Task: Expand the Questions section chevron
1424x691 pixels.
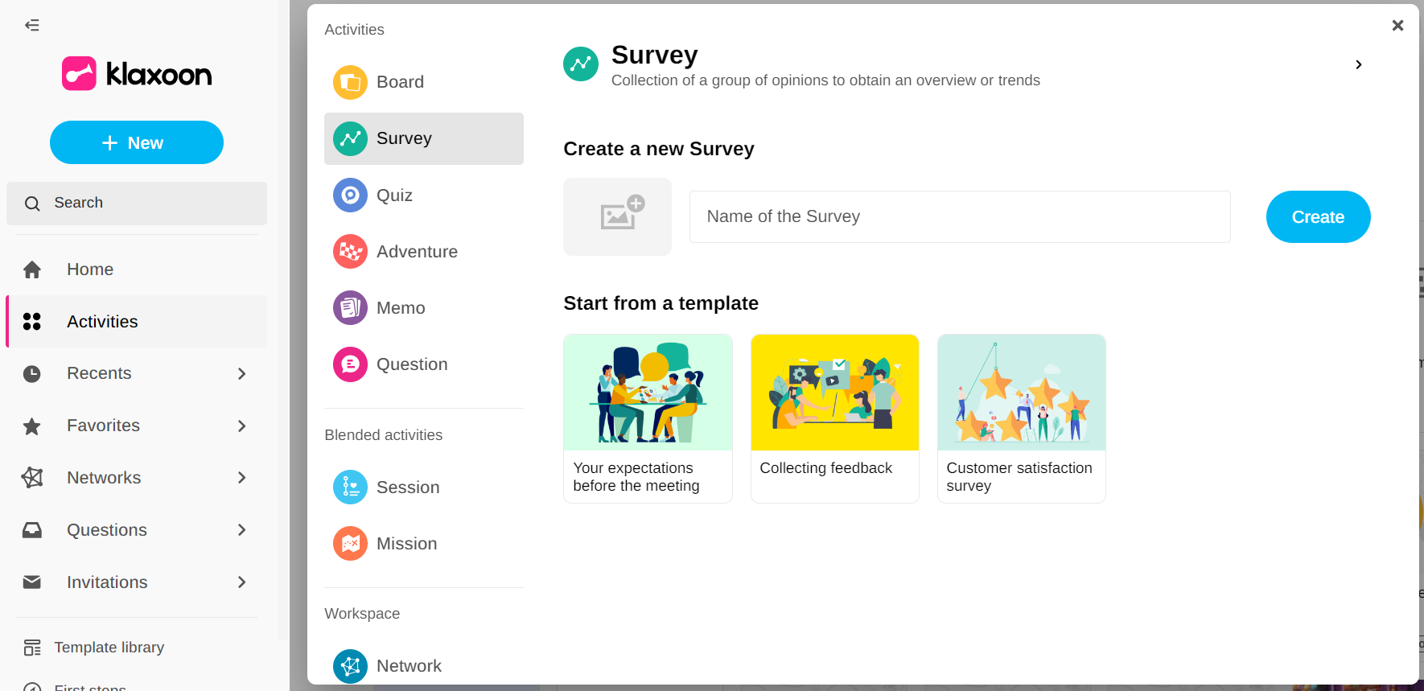Action: point(241,530)
